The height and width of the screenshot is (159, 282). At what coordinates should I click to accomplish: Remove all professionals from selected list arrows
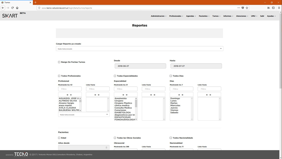(98, 95)
